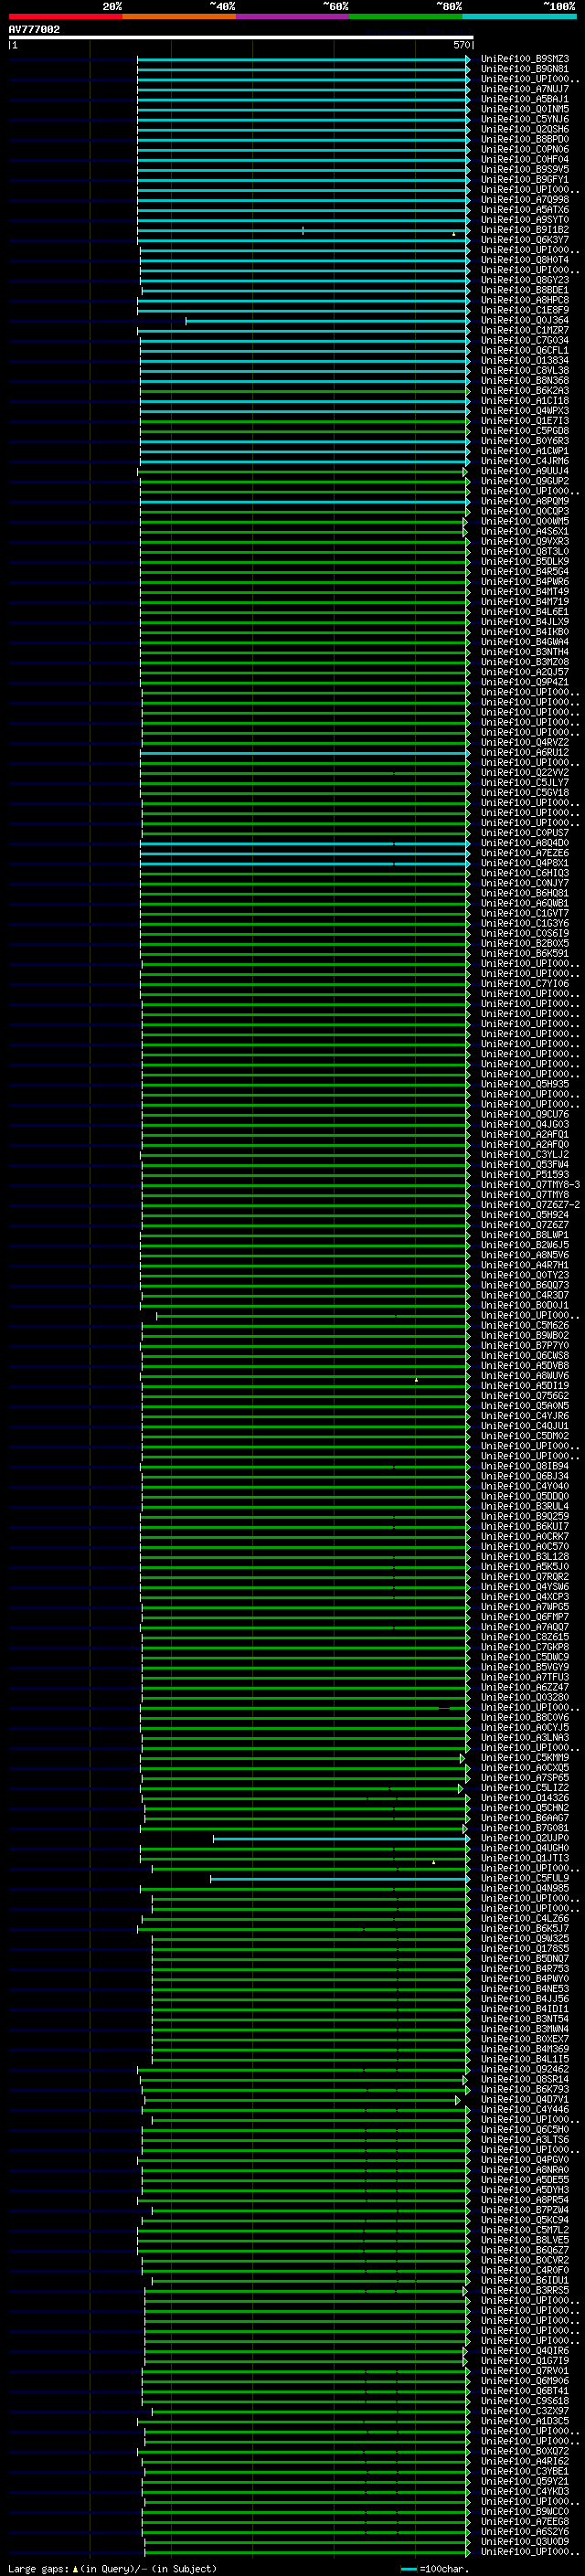Viewport: 585px width, 2576px height.
Task: Click label UniRef100_C1E8F9
Action: pyautogui.click(x=524, y=310)
